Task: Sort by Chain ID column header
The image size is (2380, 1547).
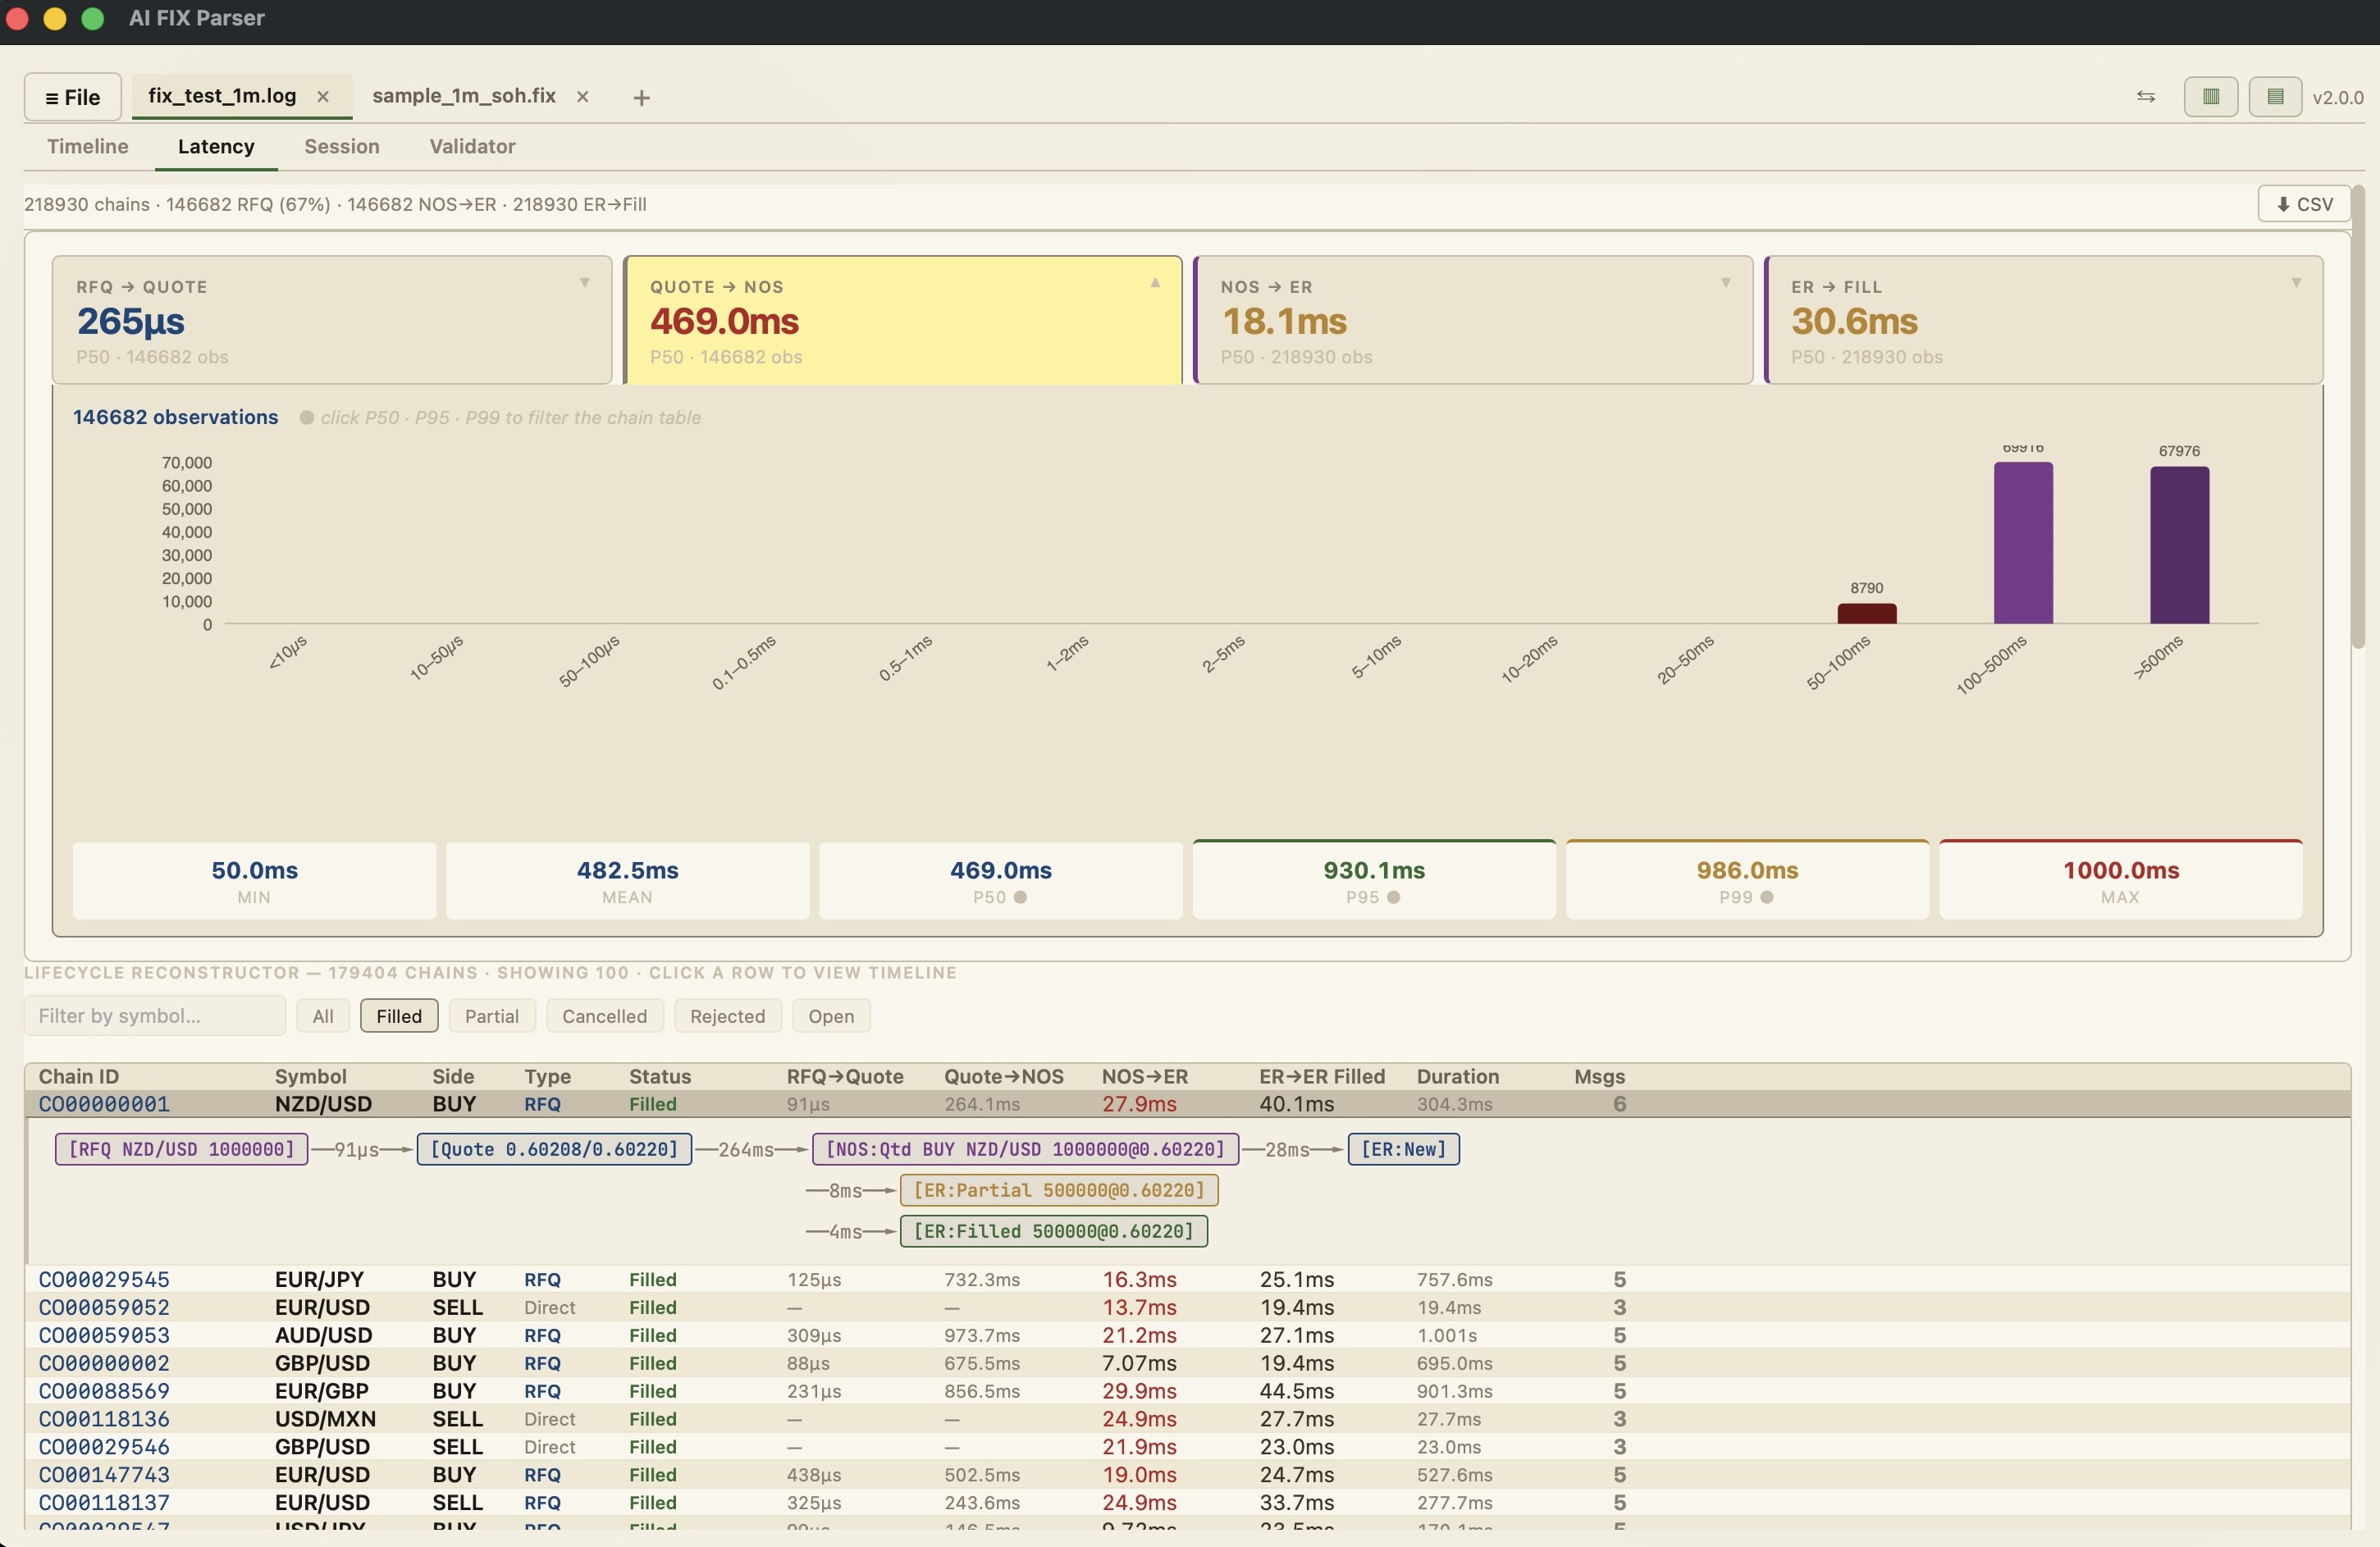Action: [x=79, y=1076]
